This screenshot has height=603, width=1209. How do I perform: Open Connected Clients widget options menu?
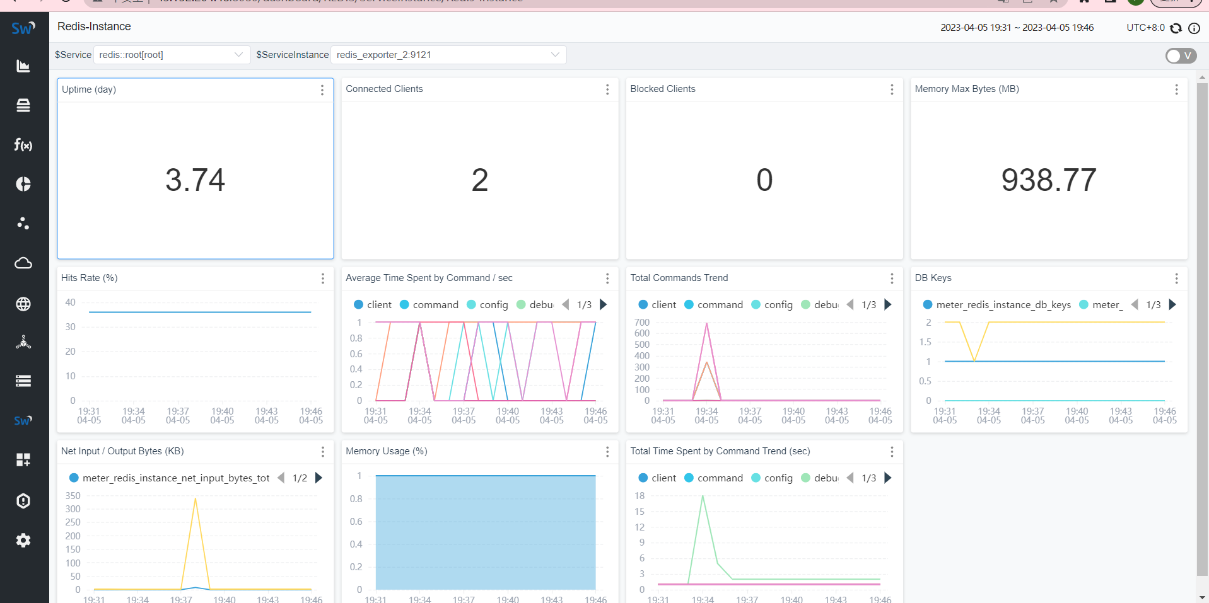pyautogui.click(x=607, y=89)
